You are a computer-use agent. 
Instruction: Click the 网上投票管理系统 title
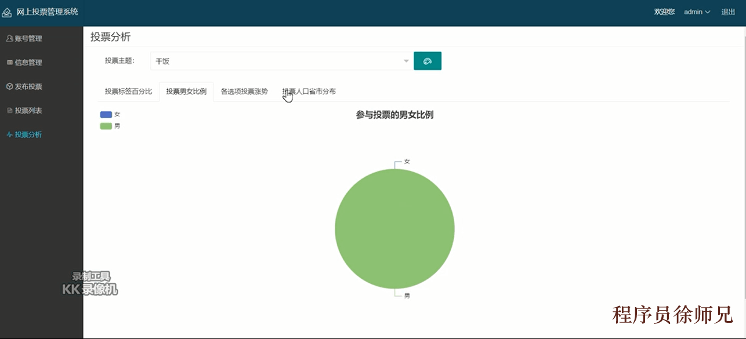(47, 12)
